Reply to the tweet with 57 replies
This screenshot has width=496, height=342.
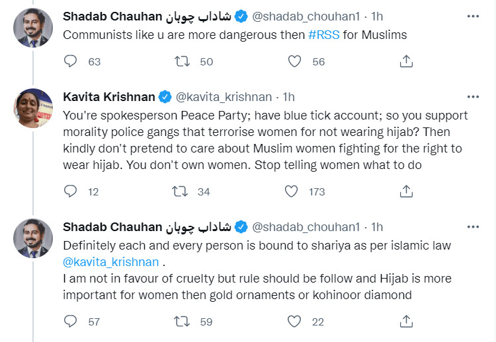pos(71,322)
